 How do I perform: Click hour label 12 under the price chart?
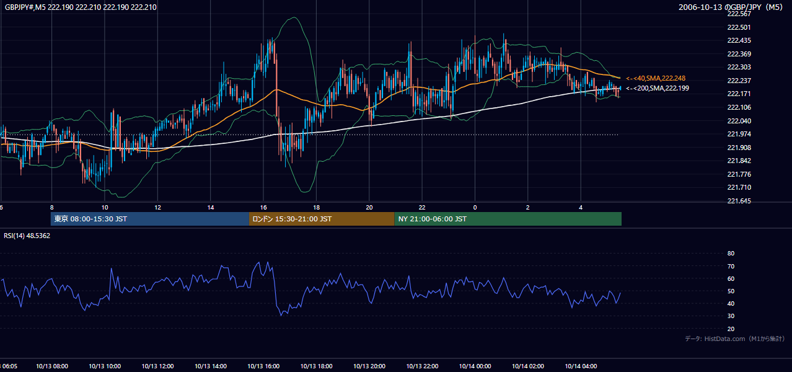coord(157,207)
